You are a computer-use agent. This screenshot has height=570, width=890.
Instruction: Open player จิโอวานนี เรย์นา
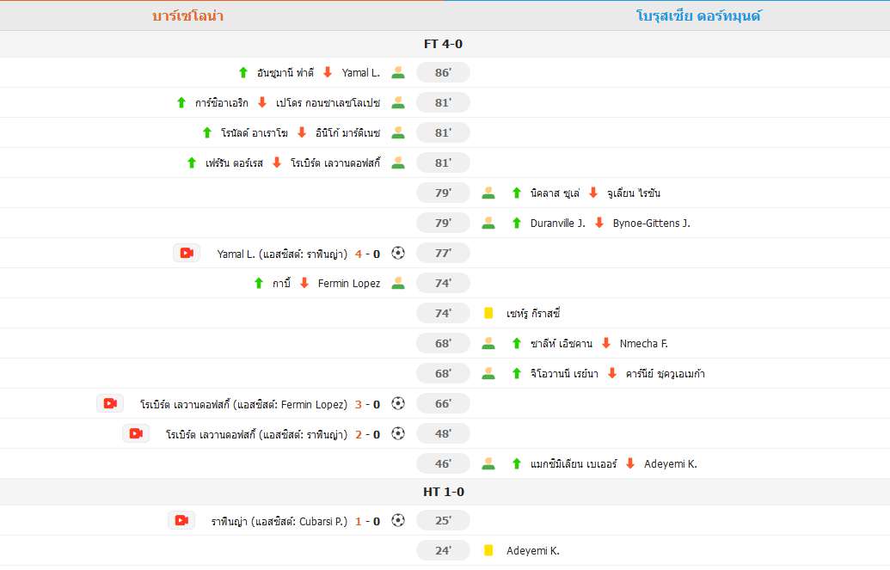[564, 374]
